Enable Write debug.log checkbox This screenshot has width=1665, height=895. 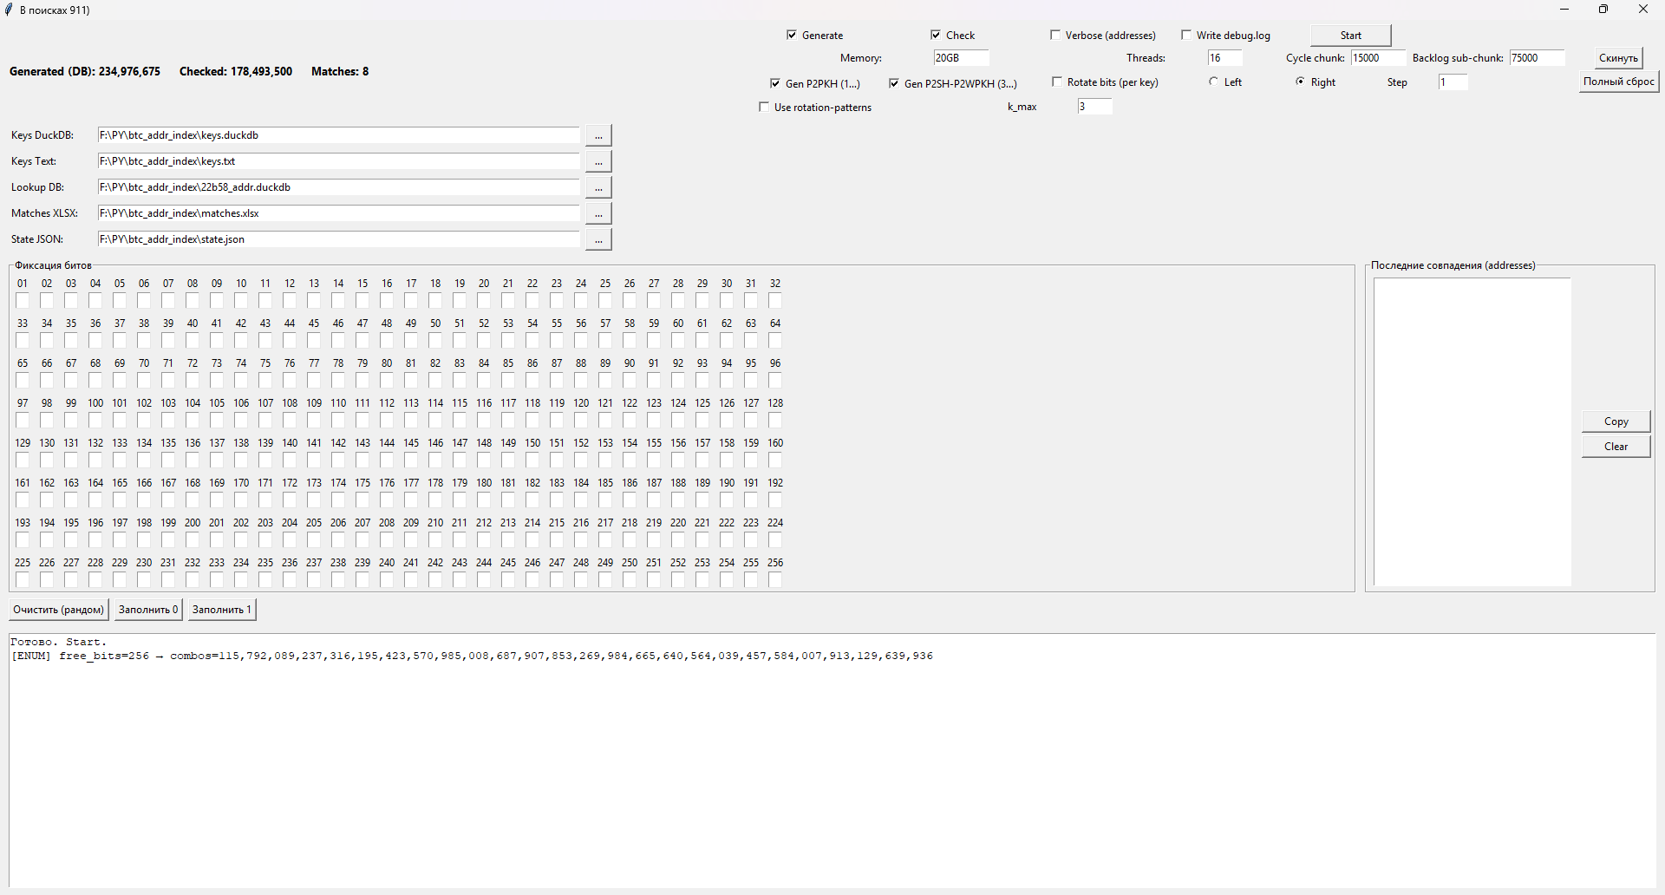pyautogui.click(x=1186, y=35)
